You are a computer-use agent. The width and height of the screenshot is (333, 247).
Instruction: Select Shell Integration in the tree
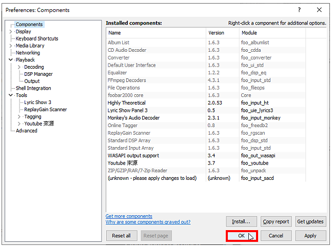[x=33, y=88]
